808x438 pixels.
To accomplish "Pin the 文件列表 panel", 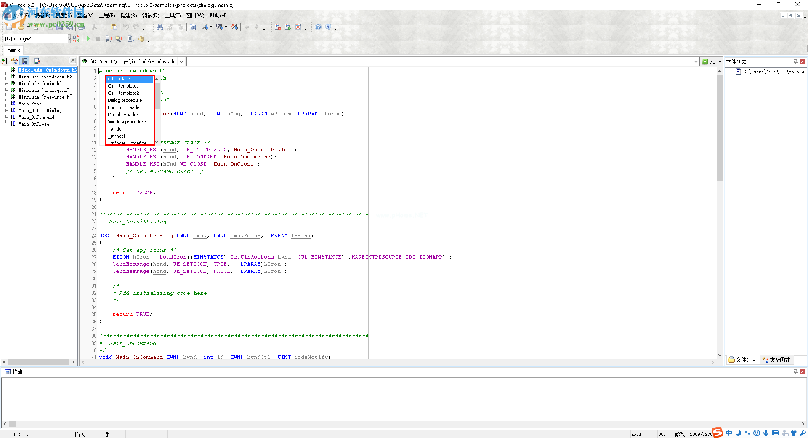I will pos(795,62).
